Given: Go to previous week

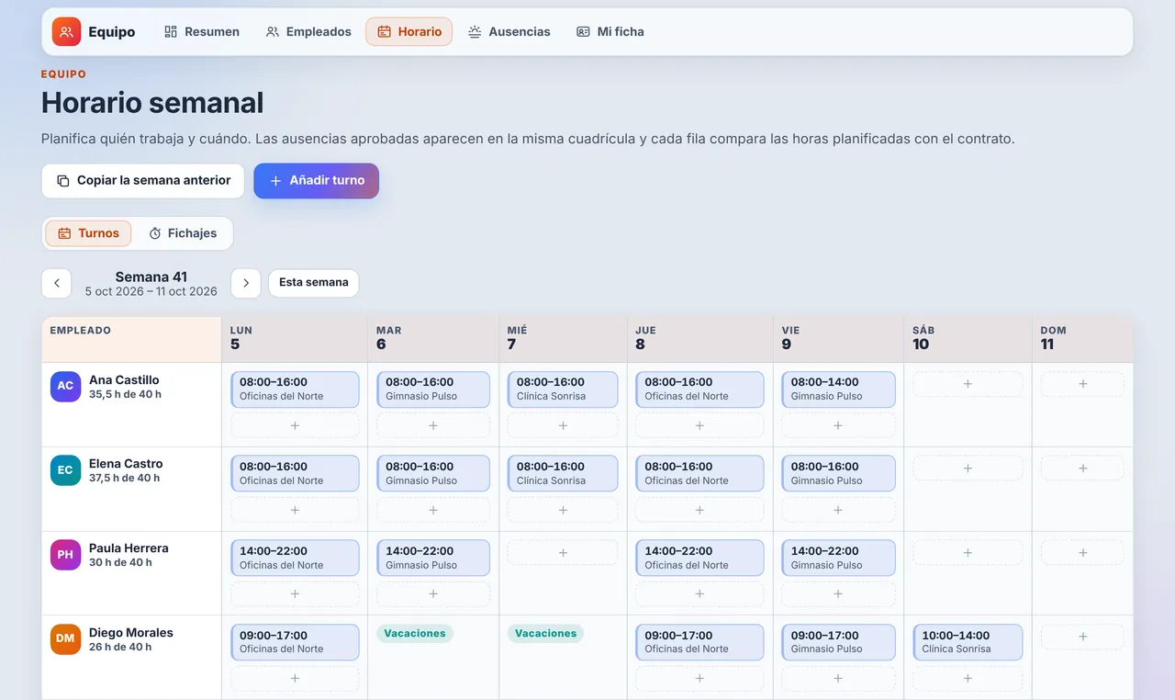Looking at the screenshot, I should point(56,283).
